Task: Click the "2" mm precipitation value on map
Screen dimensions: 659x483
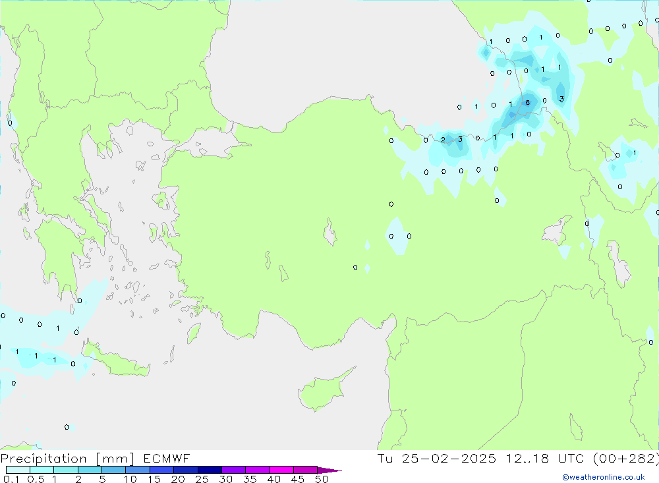Action: [443, 140]
